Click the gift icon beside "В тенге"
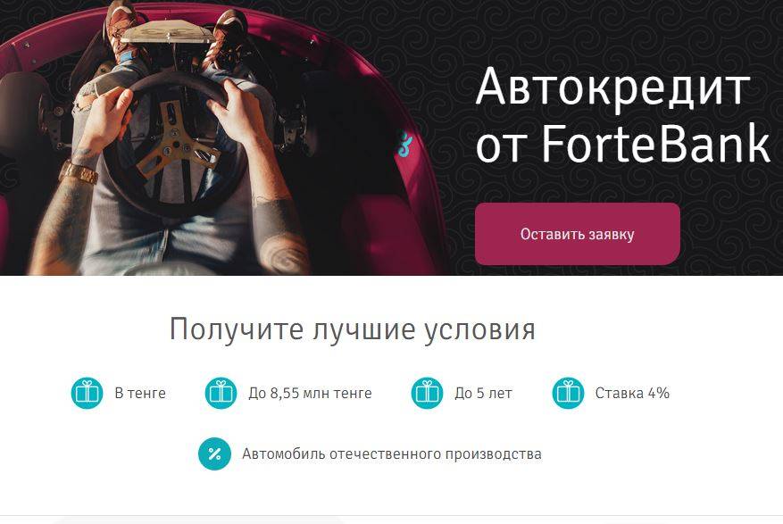This screenshot has width=783, height=524. click(x=87, y=393)
